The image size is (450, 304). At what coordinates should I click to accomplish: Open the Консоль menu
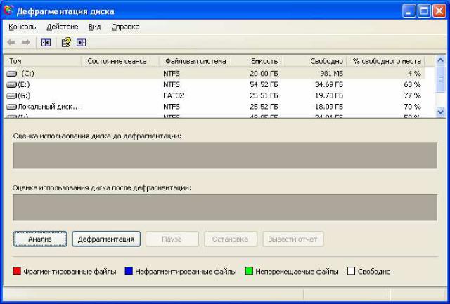point(22,27)
